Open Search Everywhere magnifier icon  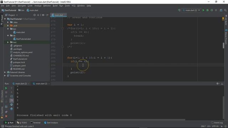[x=226, y=10]
